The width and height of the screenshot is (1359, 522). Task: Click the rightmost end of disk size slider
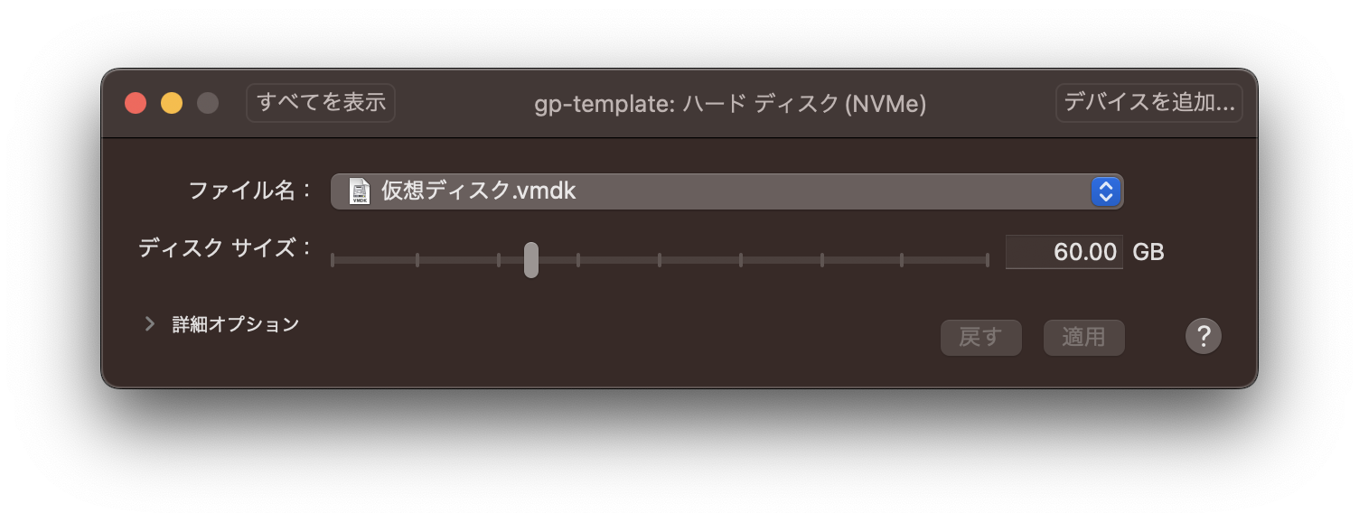[987, 260]
